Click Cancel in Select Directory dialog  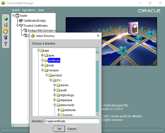[x=72, y=129]
